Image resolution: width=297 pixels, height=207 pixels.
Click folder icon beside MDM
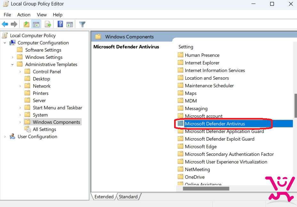point(181,101)
